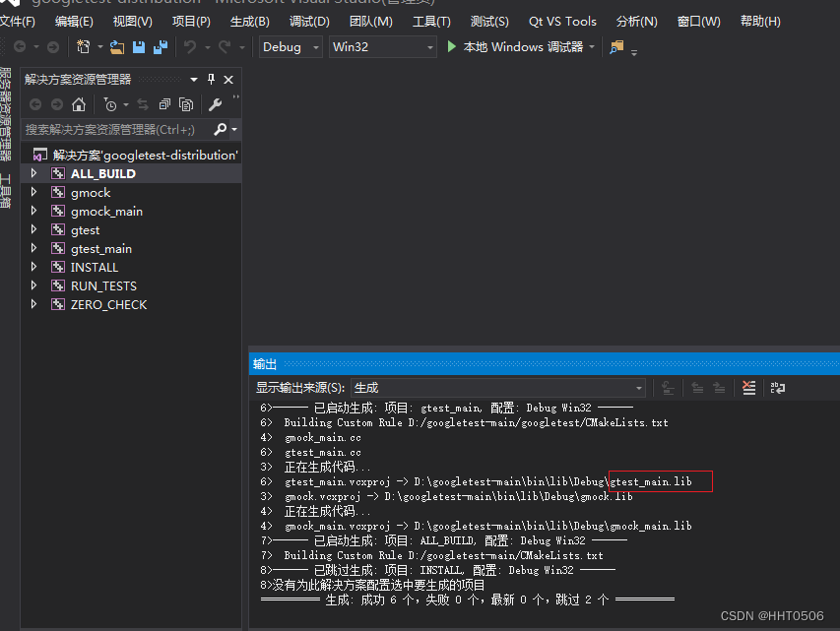Click the Navigate Forward arrow in main toolbar

(x=52, y=47)
